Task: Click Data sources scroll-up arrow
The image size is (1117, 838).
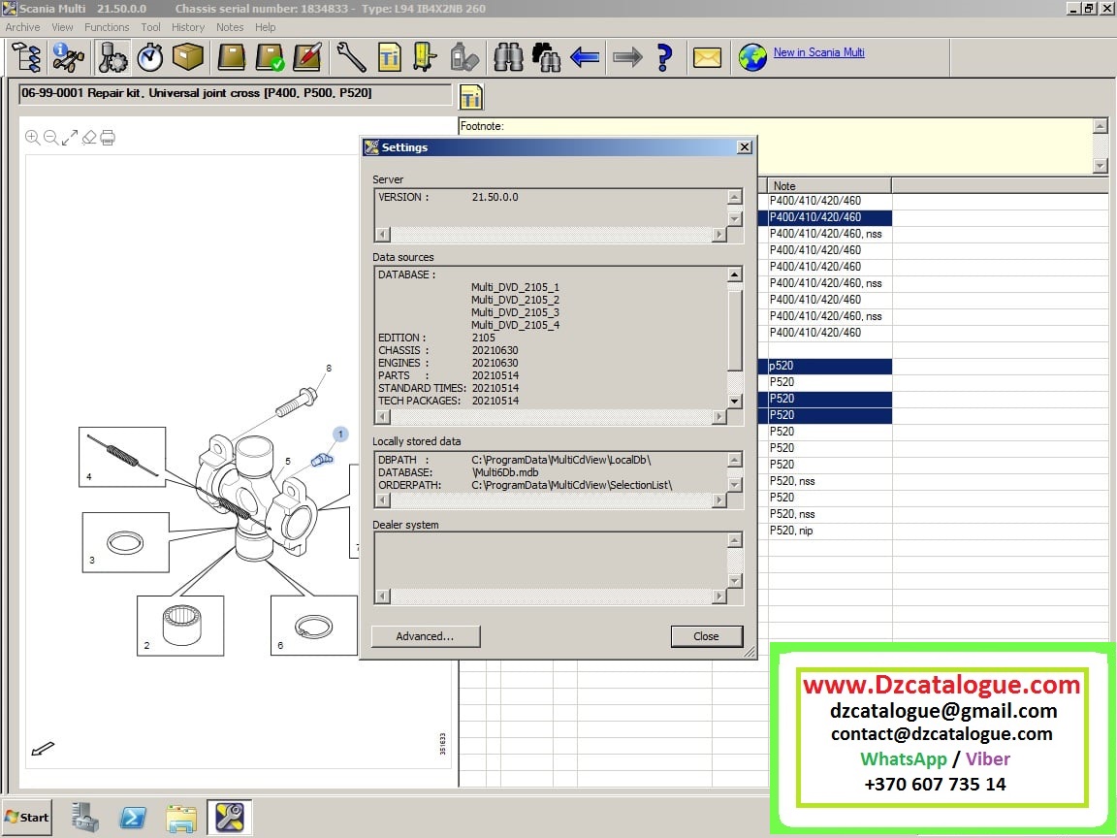Action: [734, 274]
